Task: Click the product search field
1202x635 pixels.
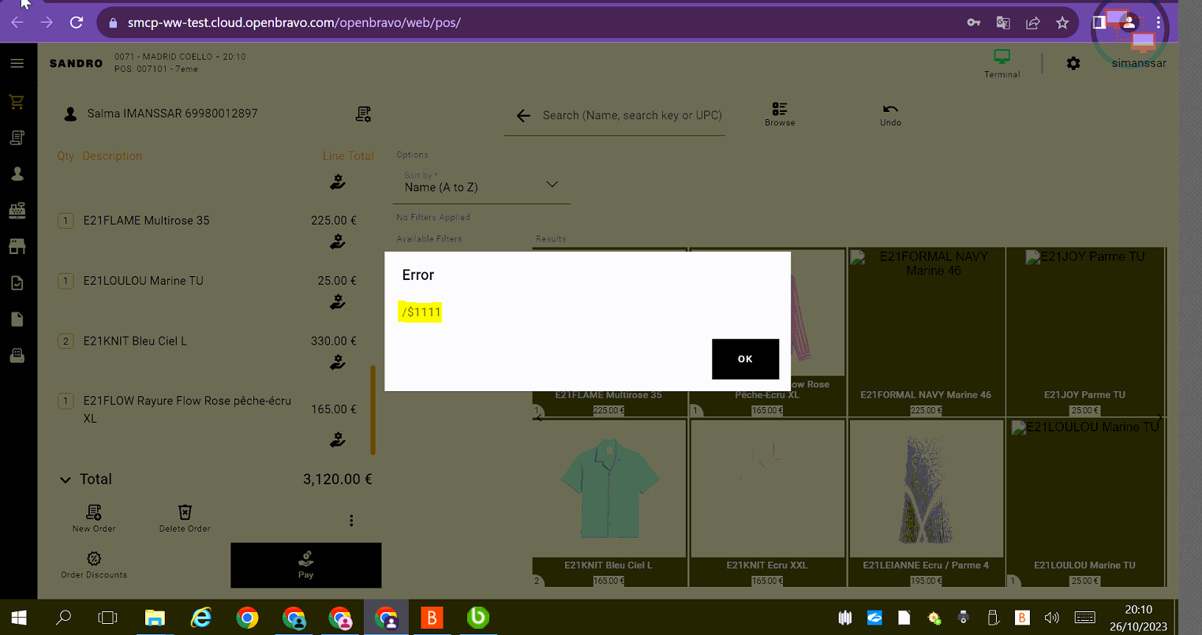Action: pyautogui.click(x=631, y=115)
